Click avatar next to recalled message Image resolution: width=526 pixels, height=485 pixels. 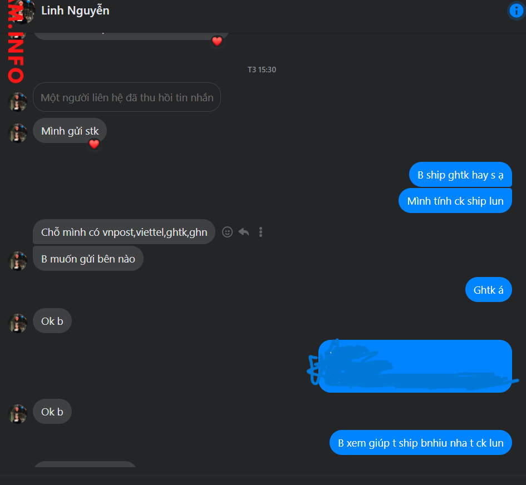17,102
